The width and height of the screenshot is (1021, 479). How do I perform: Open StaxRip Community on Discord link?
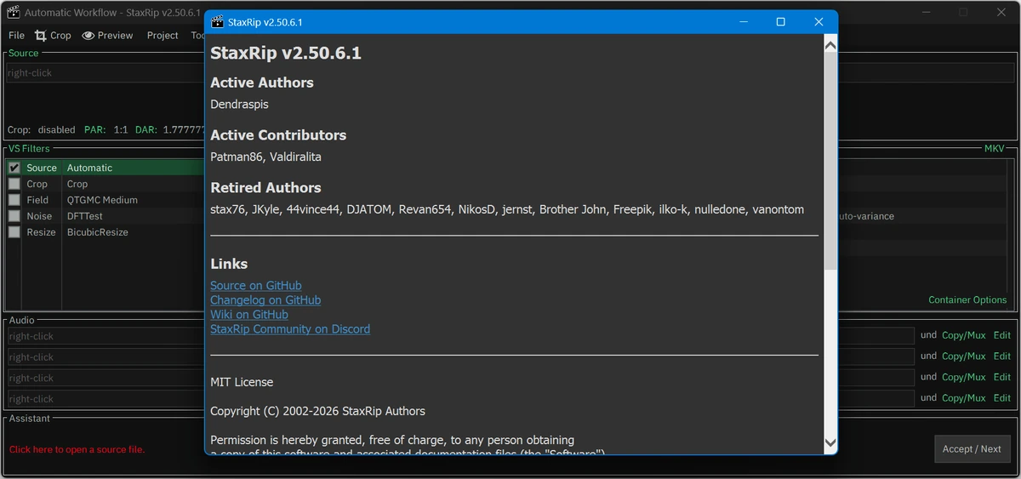(x=290, y=329)
